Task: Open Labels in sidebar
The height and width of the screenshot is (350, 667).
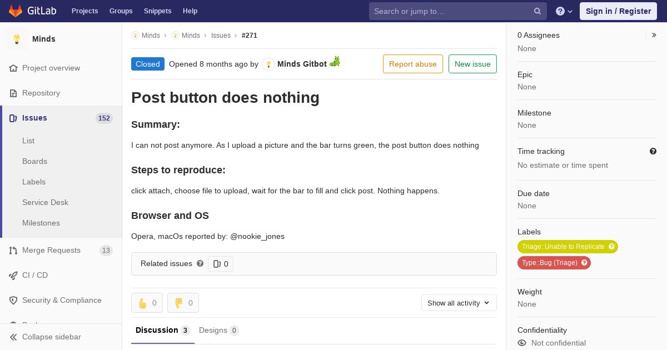Action: pyautogui.click(x=34, y=182)
